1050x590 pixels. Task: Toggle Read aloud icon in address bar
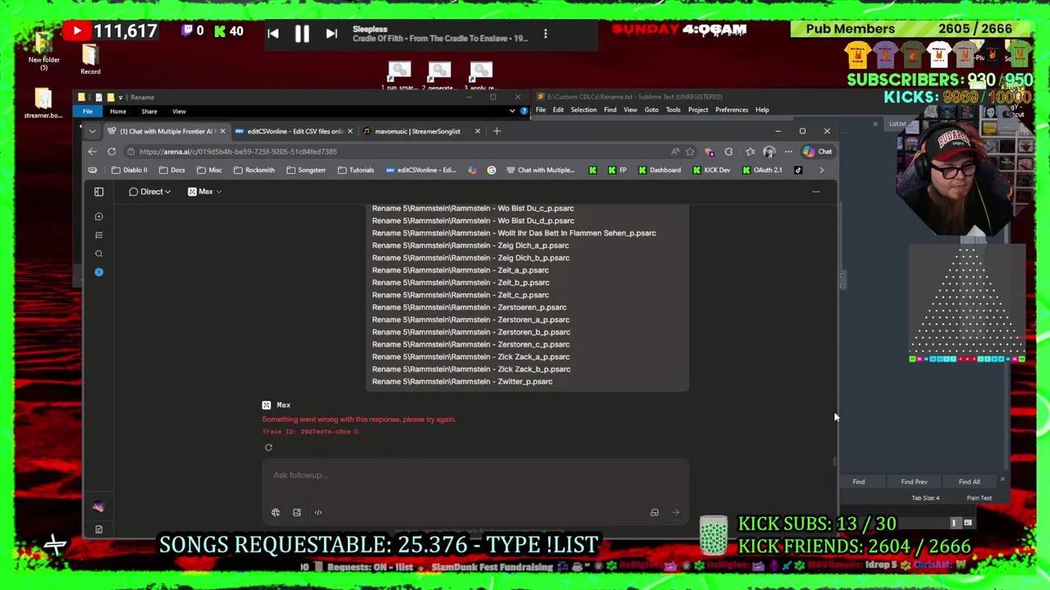tap(675, 152)
